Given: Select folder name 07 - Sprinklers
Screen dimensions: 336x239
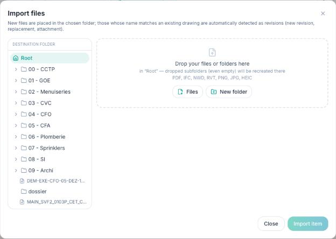Looking at the screenshot, I should 46,148.
